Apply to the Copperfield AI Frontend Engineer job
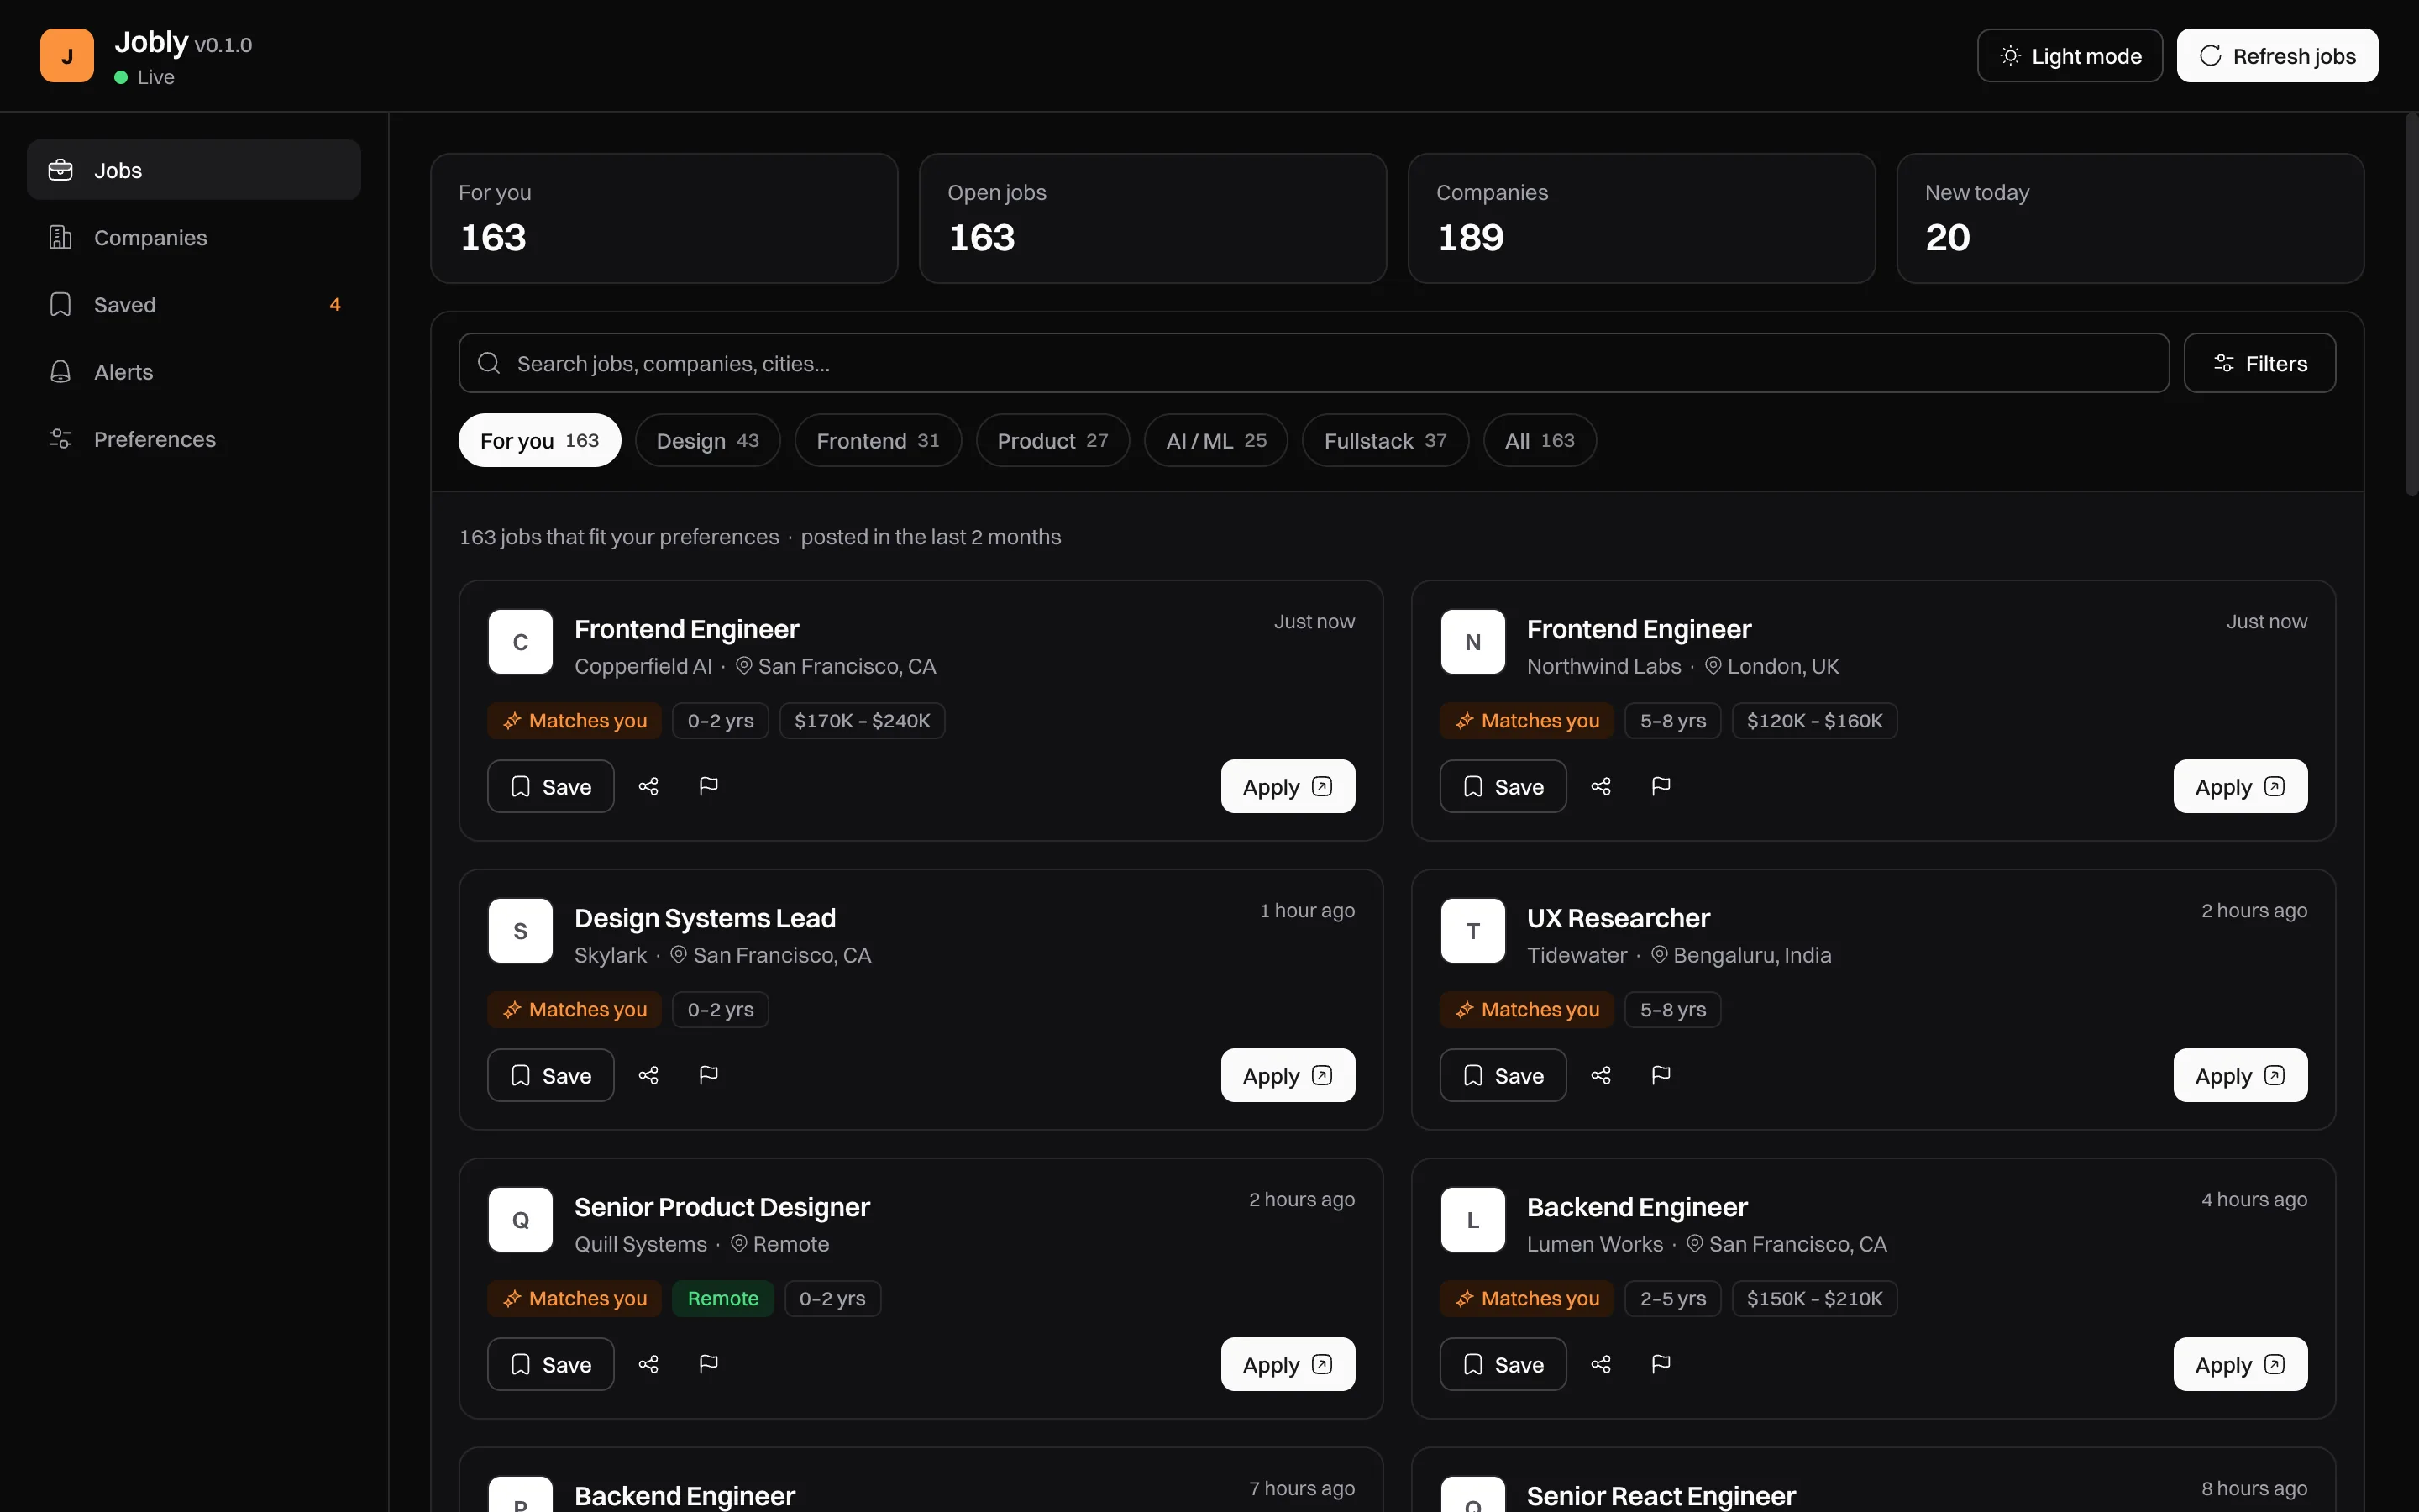 [1288, 787]
